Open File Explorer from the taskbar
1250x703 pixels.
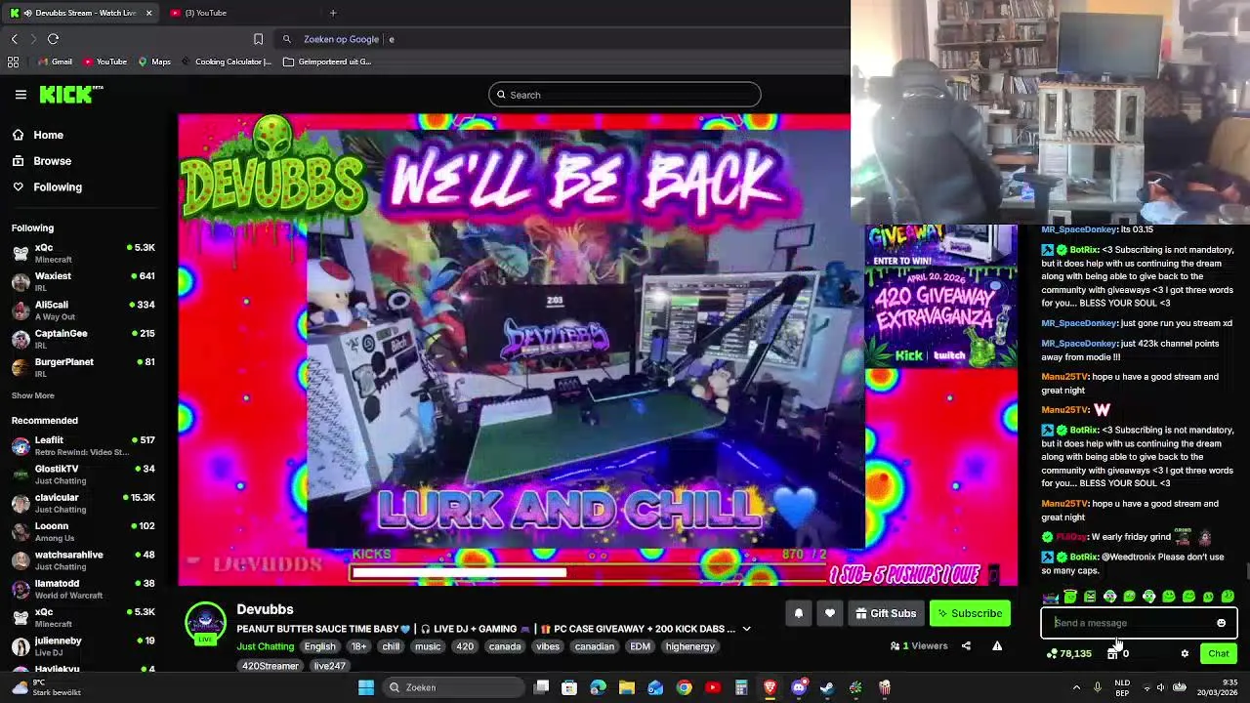pos(627,687)
